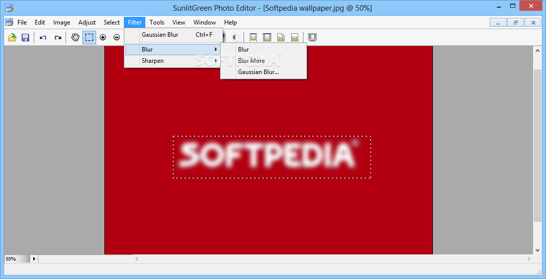Click the 50% zoom value field

[17, 259]
